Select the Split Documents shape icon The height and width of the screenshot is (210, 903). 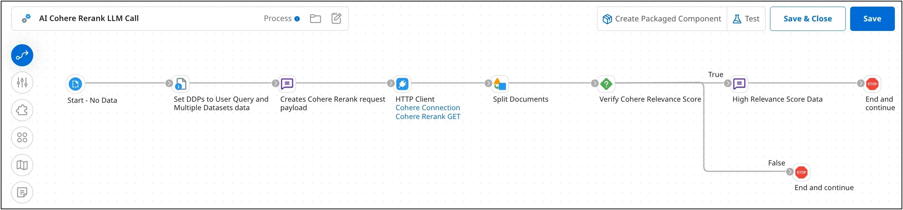coord(500,84)
